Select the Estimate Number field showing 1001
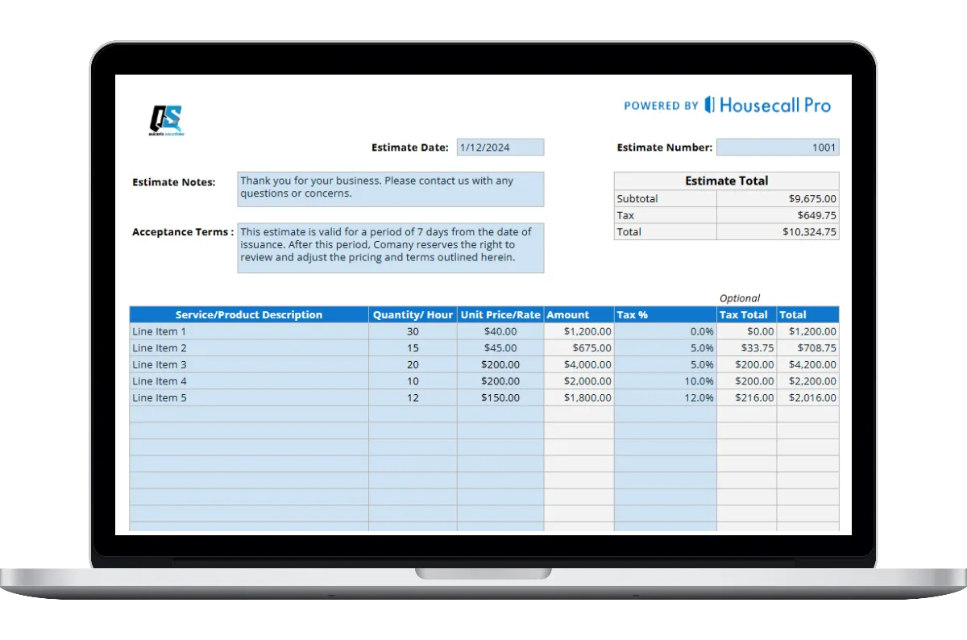 (x=778, y=148)
